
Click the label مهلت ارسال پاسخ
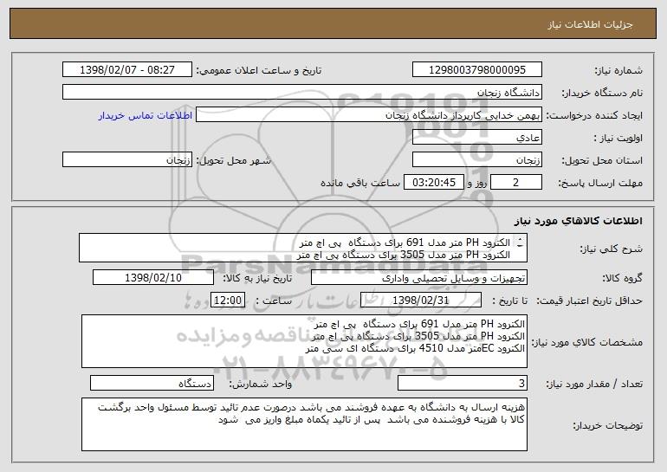600,184
